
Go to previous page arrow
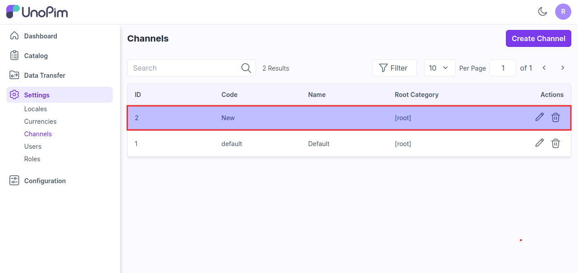click(x=544, y=68)
